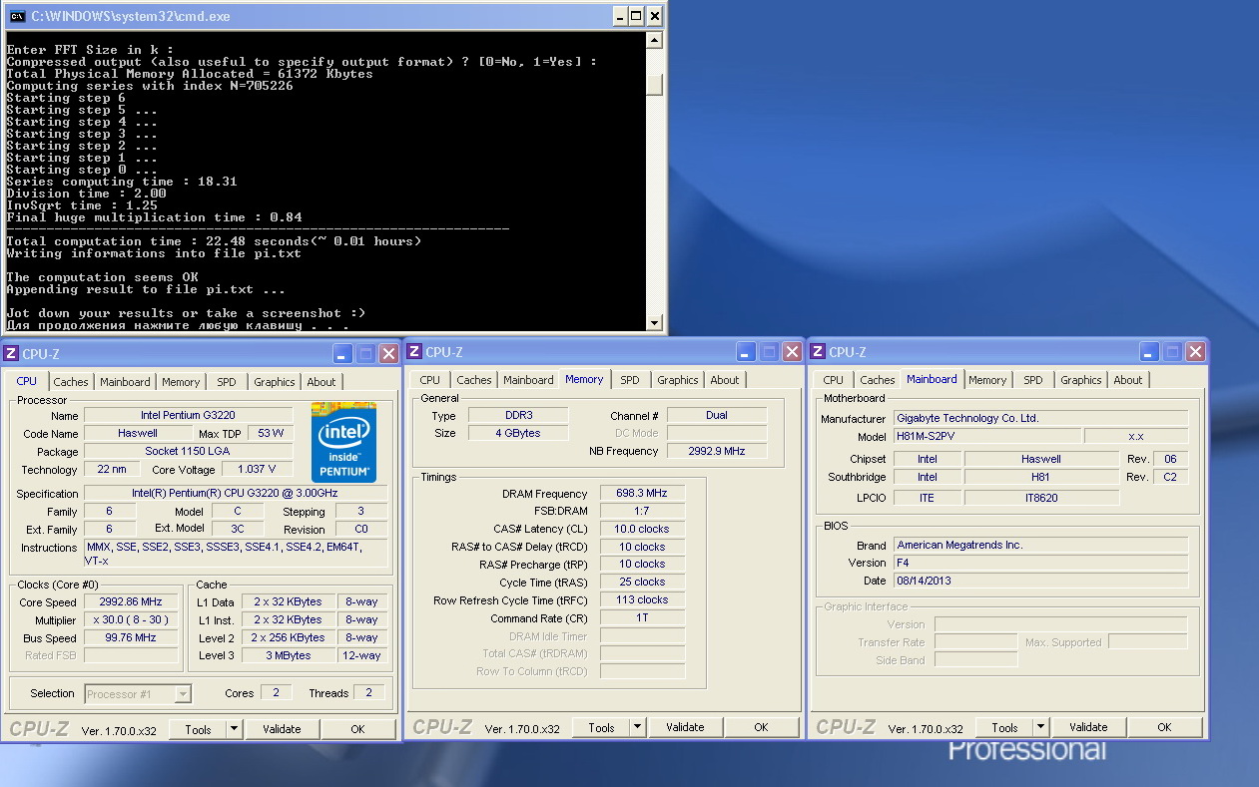The width and height of the screenshot is (1259, 787).
Task: Open the Caches tab in the right CPU-Z window
Action: coord(878,380)
